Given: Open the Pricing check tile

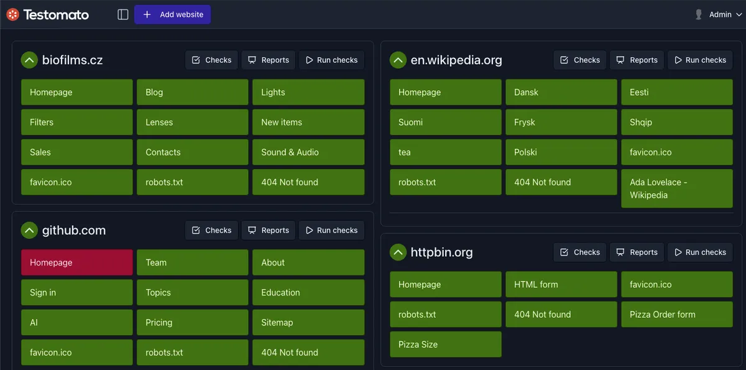Looking at the screenshot, I should tap(193, 323).
